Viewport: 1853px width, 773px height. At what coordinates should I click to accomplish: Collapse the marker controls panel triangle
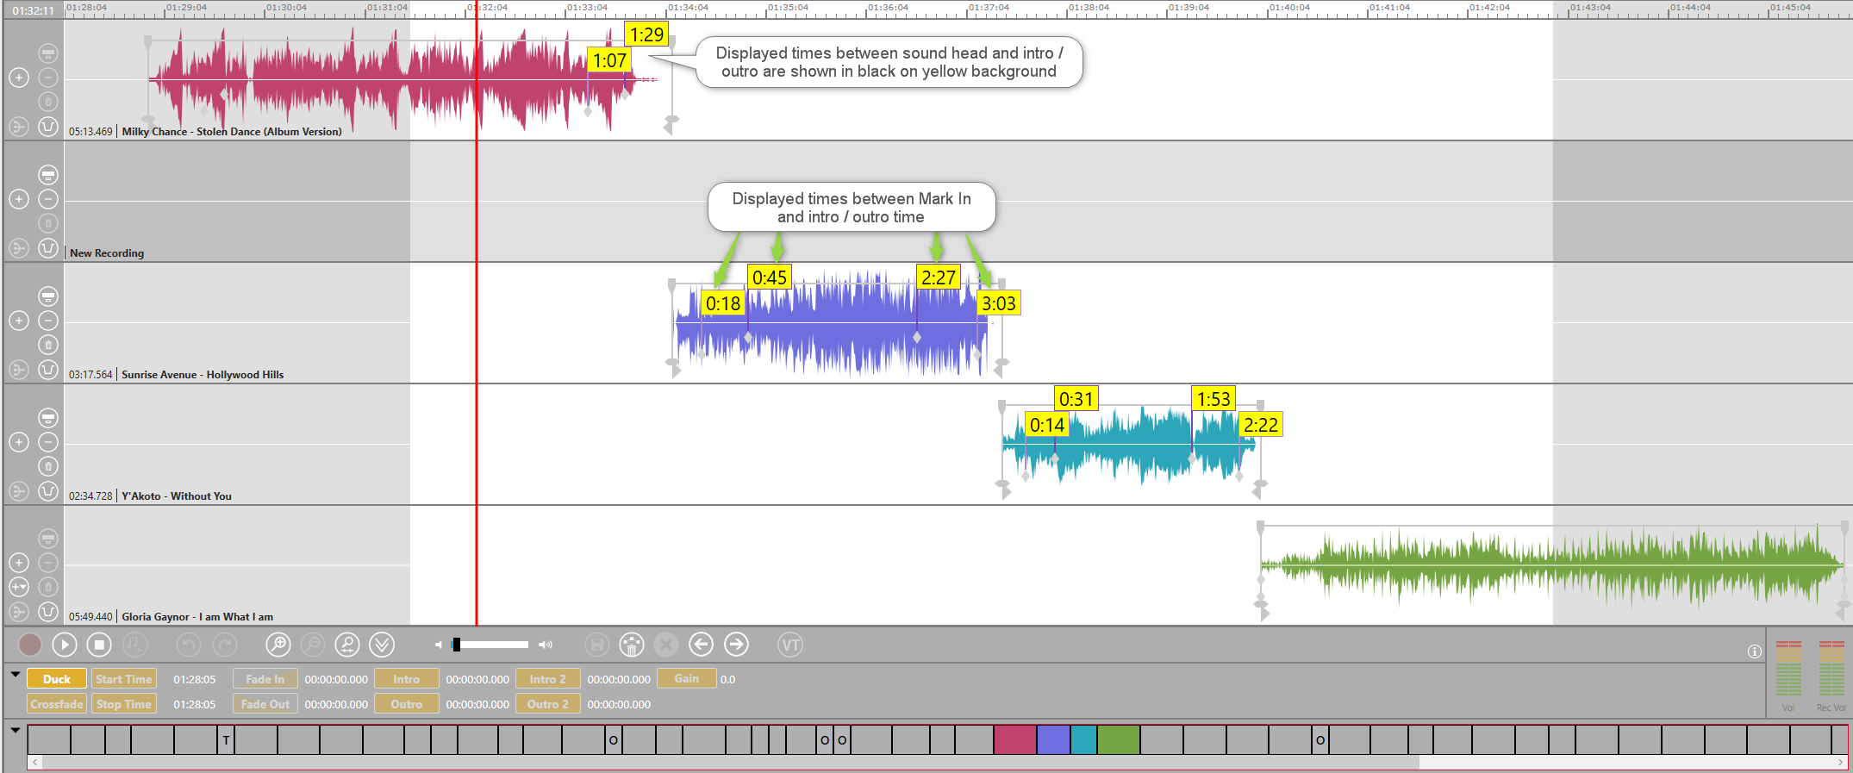tap(16, 675)
